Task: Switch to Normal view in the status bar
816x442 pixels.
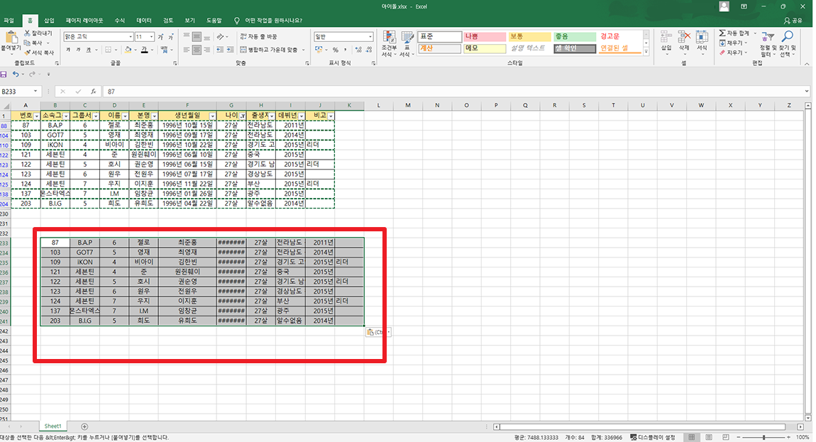Action: point(692,437)
